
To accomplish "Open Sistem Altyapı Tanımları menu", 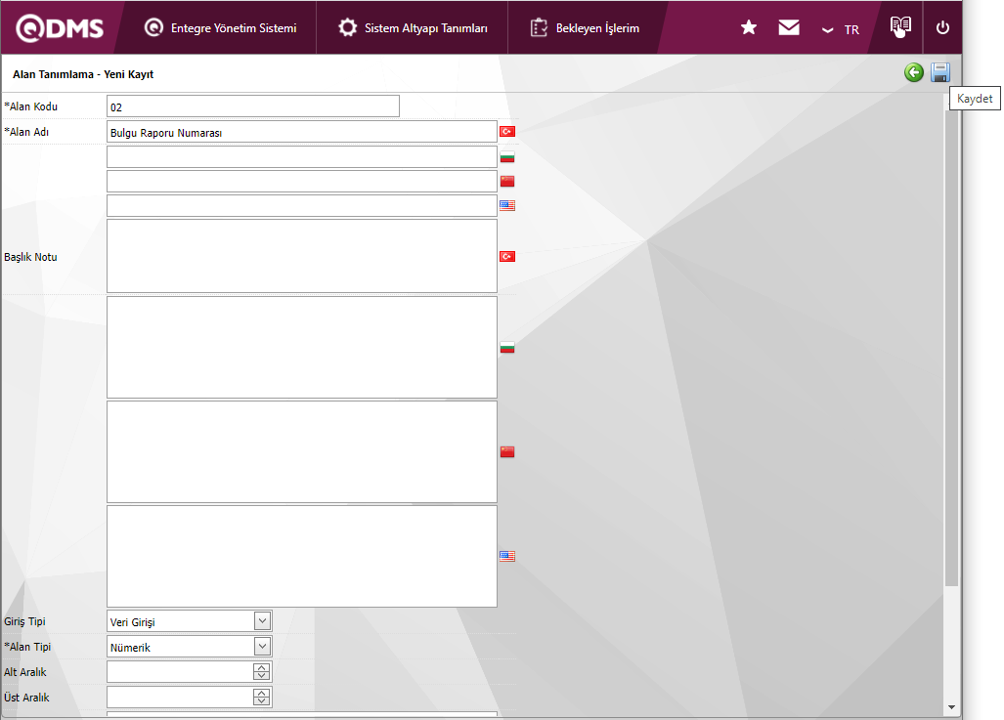I will (x=413, y=28).
